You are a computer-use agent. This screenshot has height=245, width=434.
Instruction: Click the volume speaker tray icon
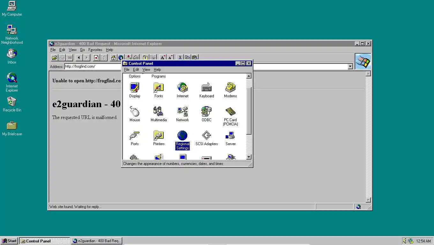tap(405, 241)
